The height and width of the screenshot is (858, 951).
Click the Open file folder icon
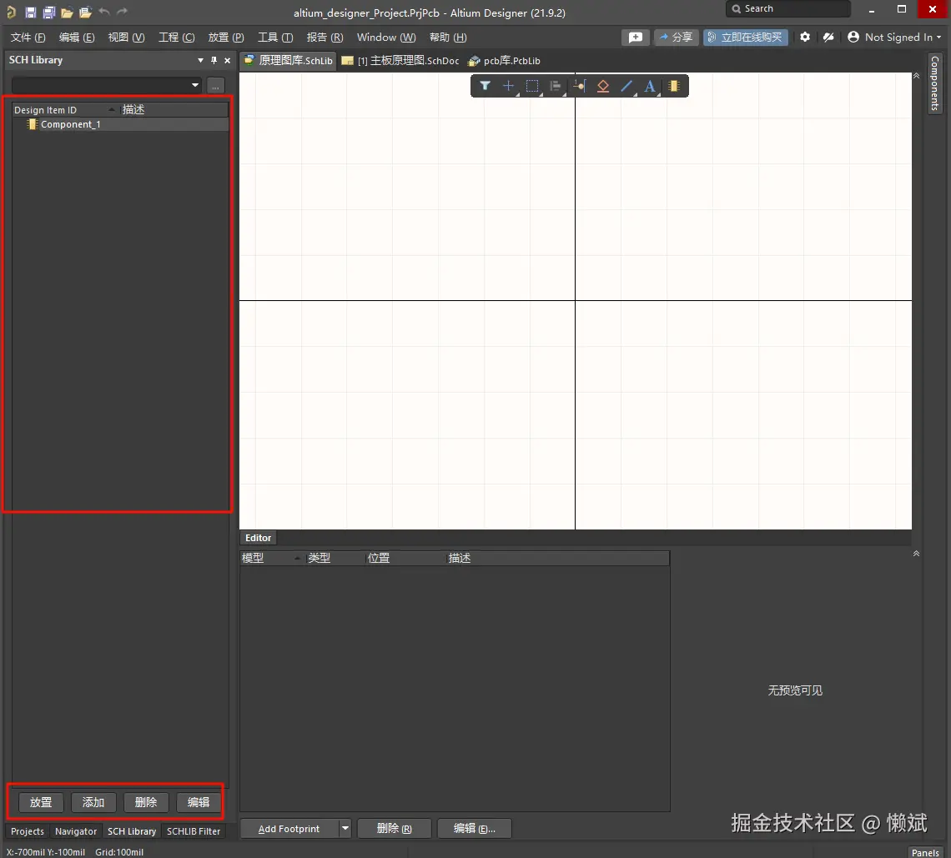pyautogui.click(x=67, y=13)
